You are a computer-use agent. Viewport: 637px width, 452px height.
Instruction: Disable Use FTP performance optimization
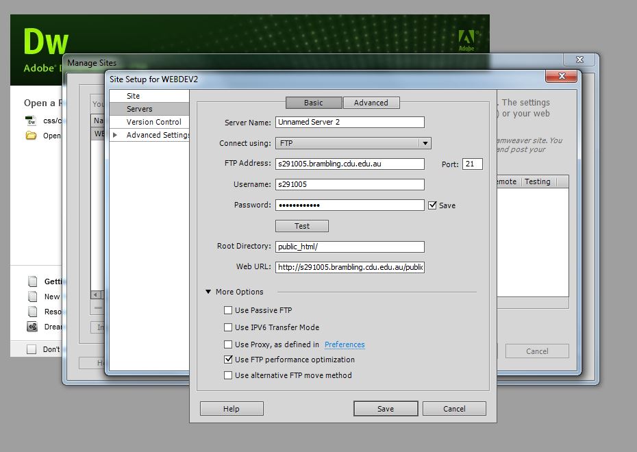click(x=228, y=360)
